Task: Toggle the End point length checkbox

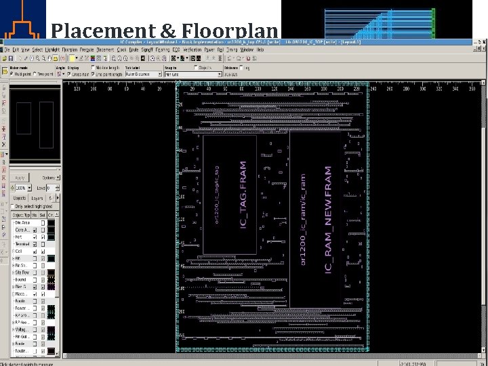Action: [93, 74]
